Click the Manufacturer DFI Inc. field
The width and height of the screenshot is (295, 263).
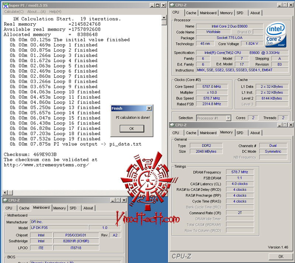pos(75,222)
